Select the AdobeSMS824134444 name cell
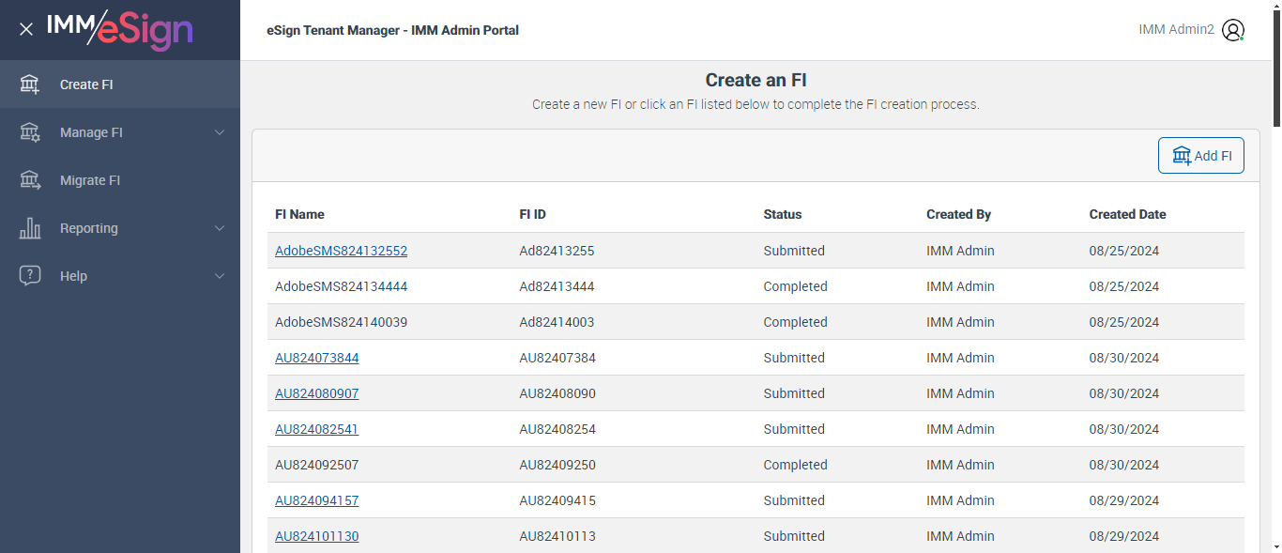 (341, 286)
